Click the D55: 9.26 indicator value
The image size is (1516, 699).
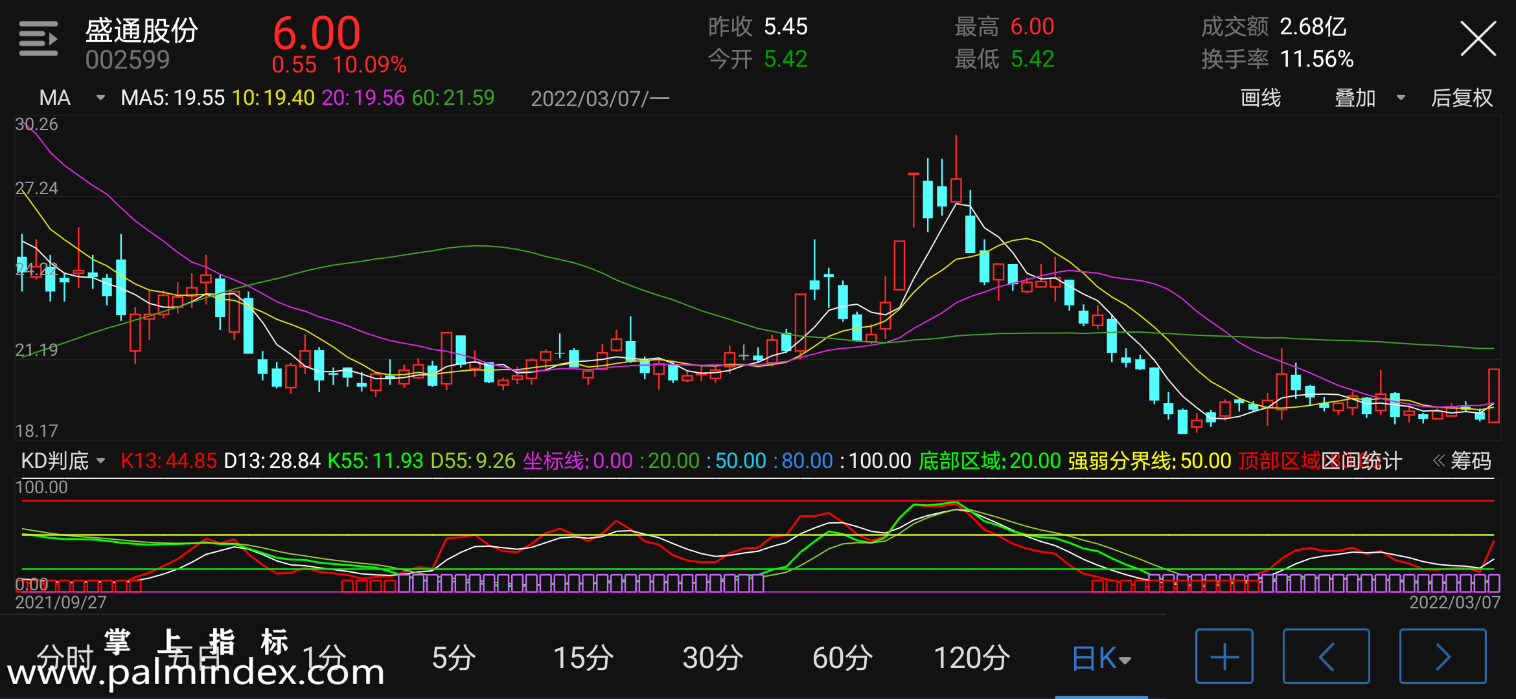click(x=473, y=461)
